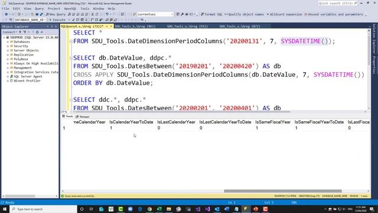378x213 pixels.
Task: Click the editor vertical scrollbar thumb
Action: pyautogui.click(x=369, y=50)
